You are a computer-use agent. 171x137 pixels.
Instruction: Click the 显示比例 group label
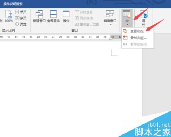[x=9, y=30]
